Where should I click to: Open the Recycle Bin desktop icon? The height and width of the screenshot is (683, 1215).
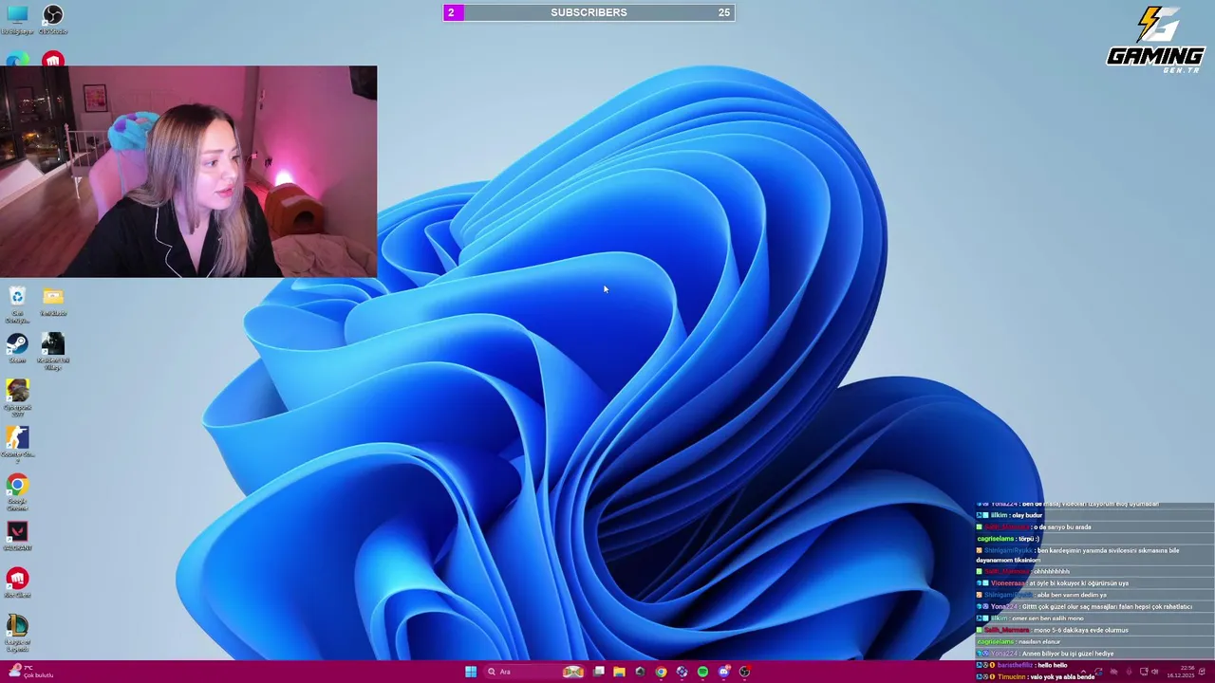[x=17, y=305]
